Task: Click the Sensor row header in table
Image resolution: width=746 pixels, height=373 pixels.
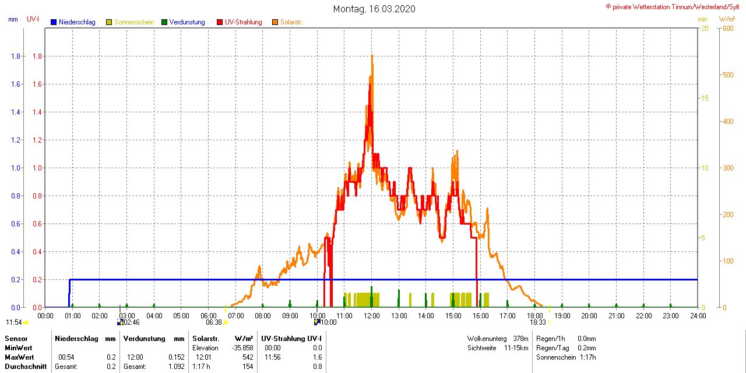Action: coord(16,339)
